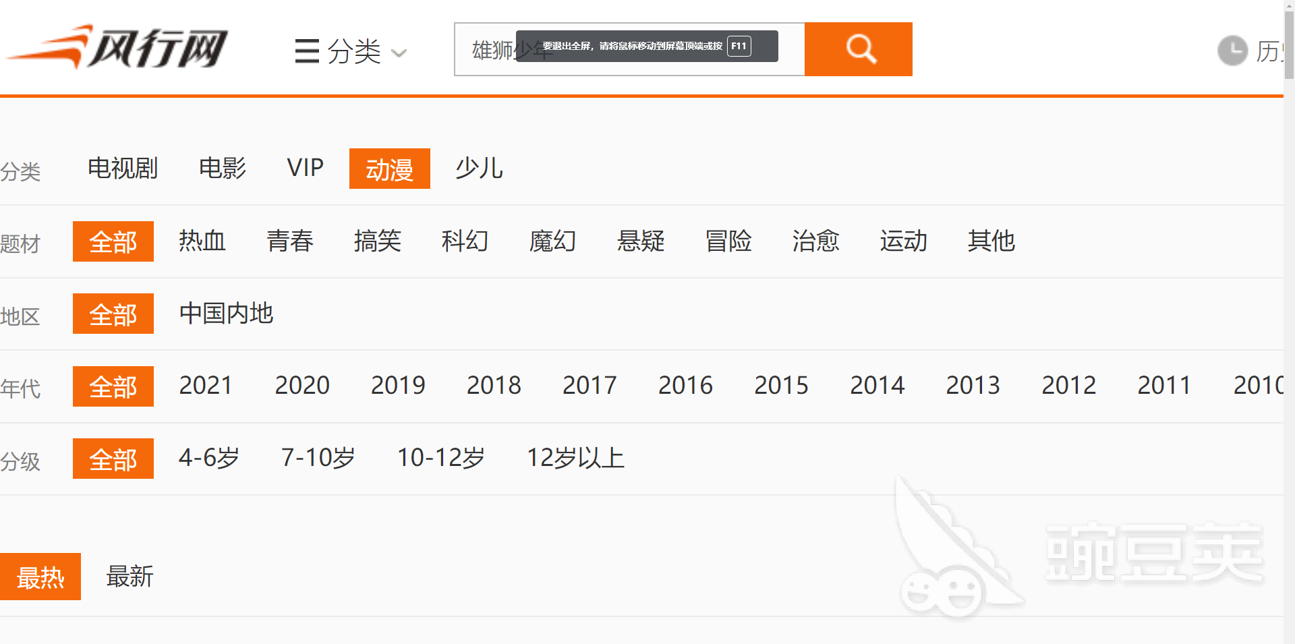
Task: Click the orange search magnifier icon
Action: pyautogui.click(x=859, y=49)
